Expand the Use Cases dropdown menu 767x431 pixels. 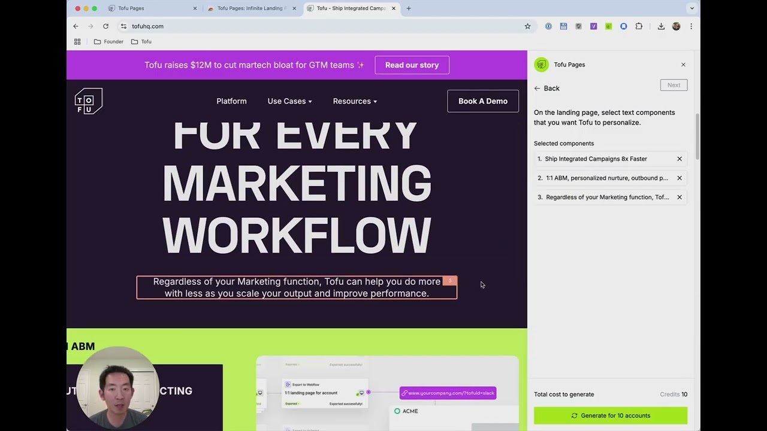pyautogui.click(x=289, y=101)
